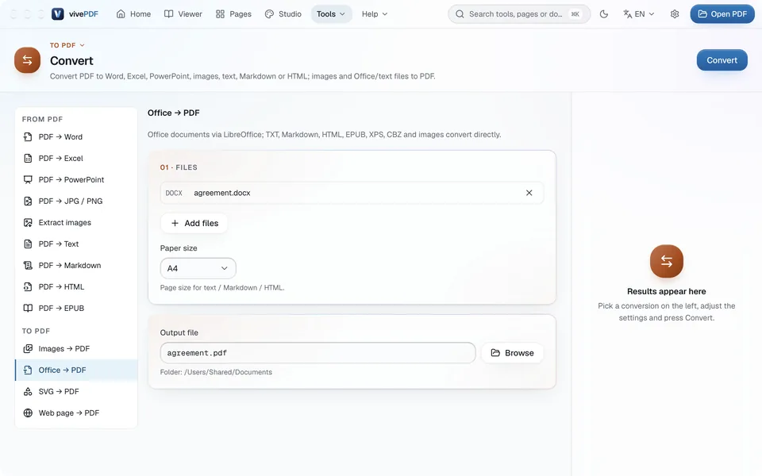
Task: Click the DOCX file type badge
Action: [174, 193]
